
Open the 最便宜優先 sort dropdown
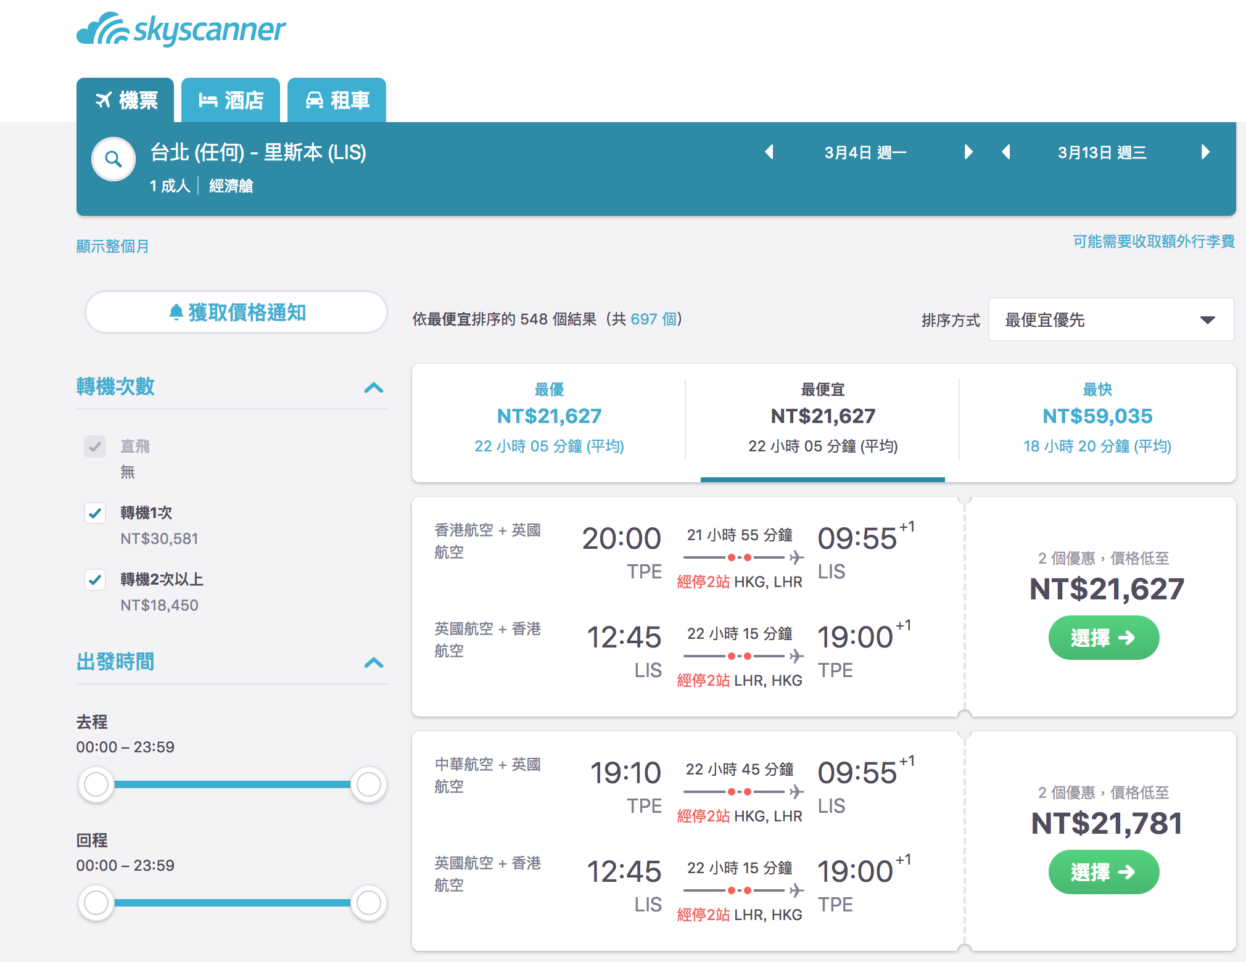[1111, 319]
